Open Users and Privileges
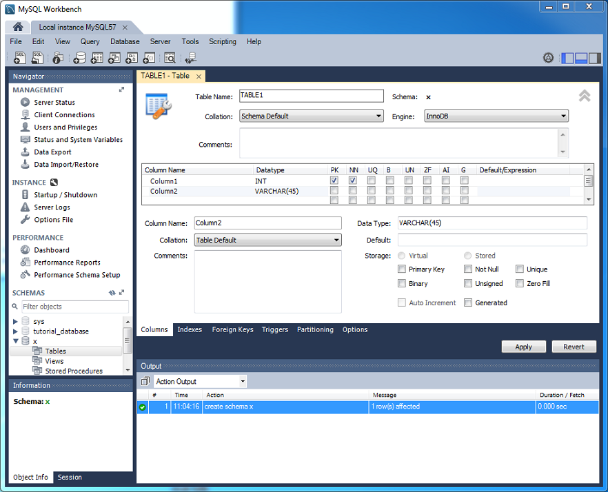The image size is (608, 492). [65, 127]
